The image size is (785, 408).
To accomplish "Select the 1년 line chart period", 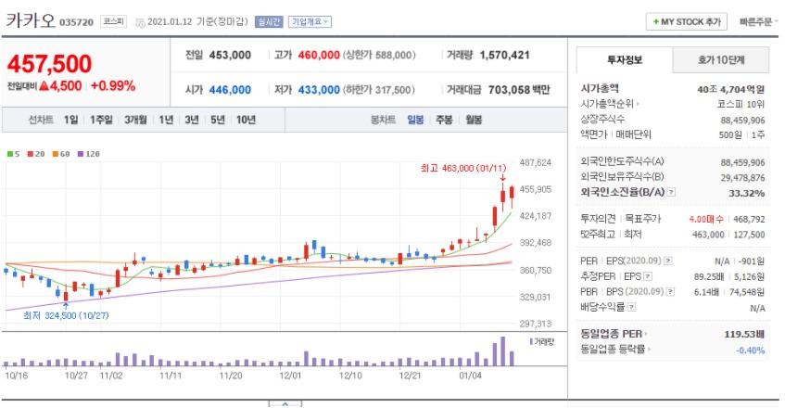I will (x=166, y=120).
